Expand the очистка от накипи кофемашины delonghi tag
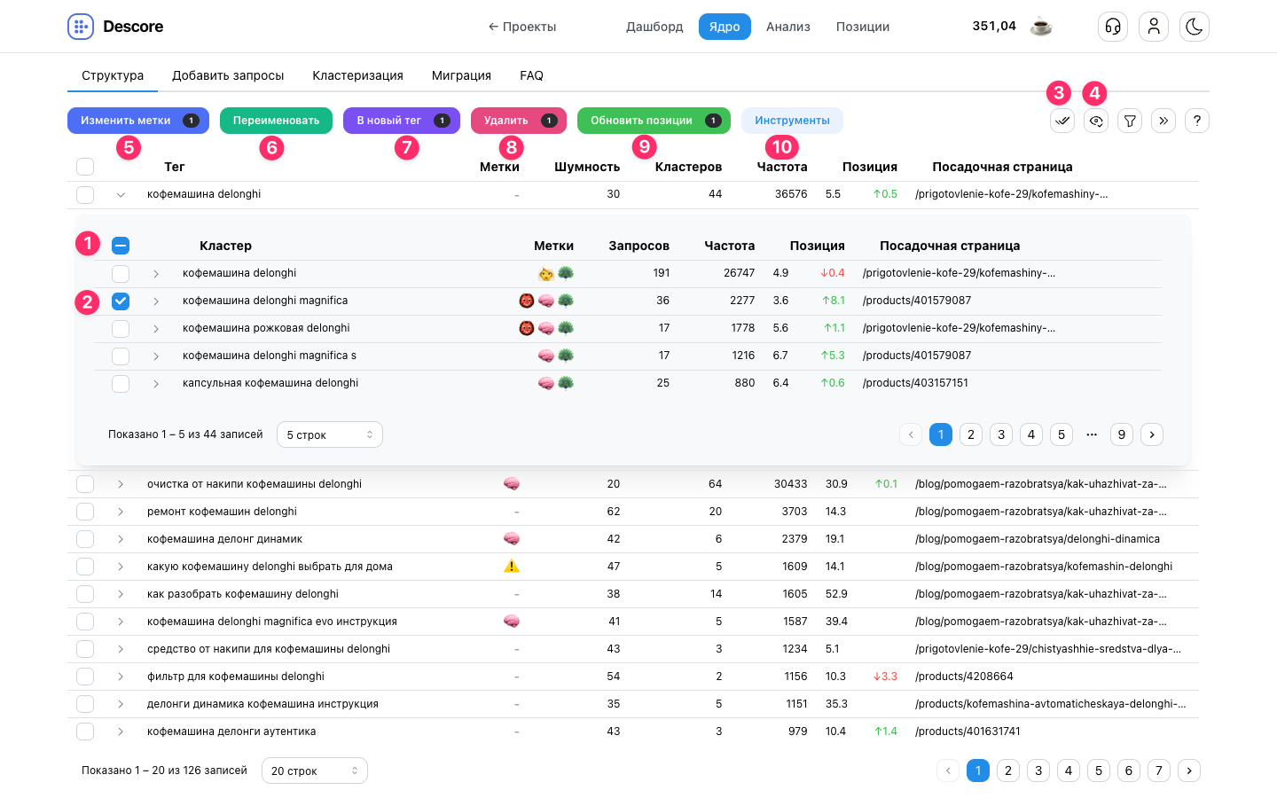 click(x=121, y=484)
